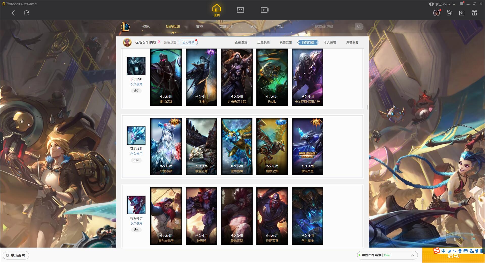Open the 发现 tab
The width and height of the screenshot is (485, 263).
253,27
